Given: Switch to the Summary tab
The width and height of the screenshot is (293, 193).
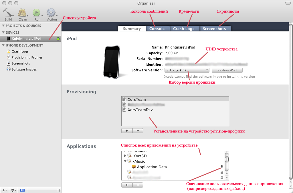Looking at the screenshot, I should pos(132,29).
